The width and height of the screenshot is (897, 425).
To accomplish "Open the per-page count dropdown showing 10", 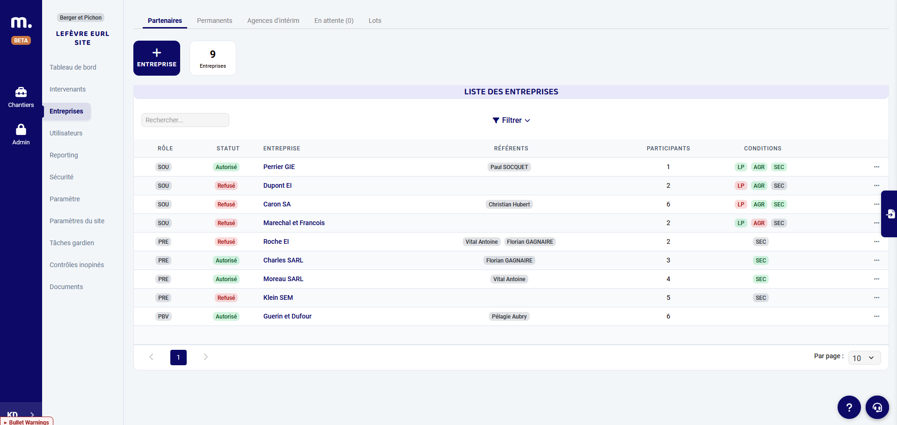I will click(x=864, y=358).
